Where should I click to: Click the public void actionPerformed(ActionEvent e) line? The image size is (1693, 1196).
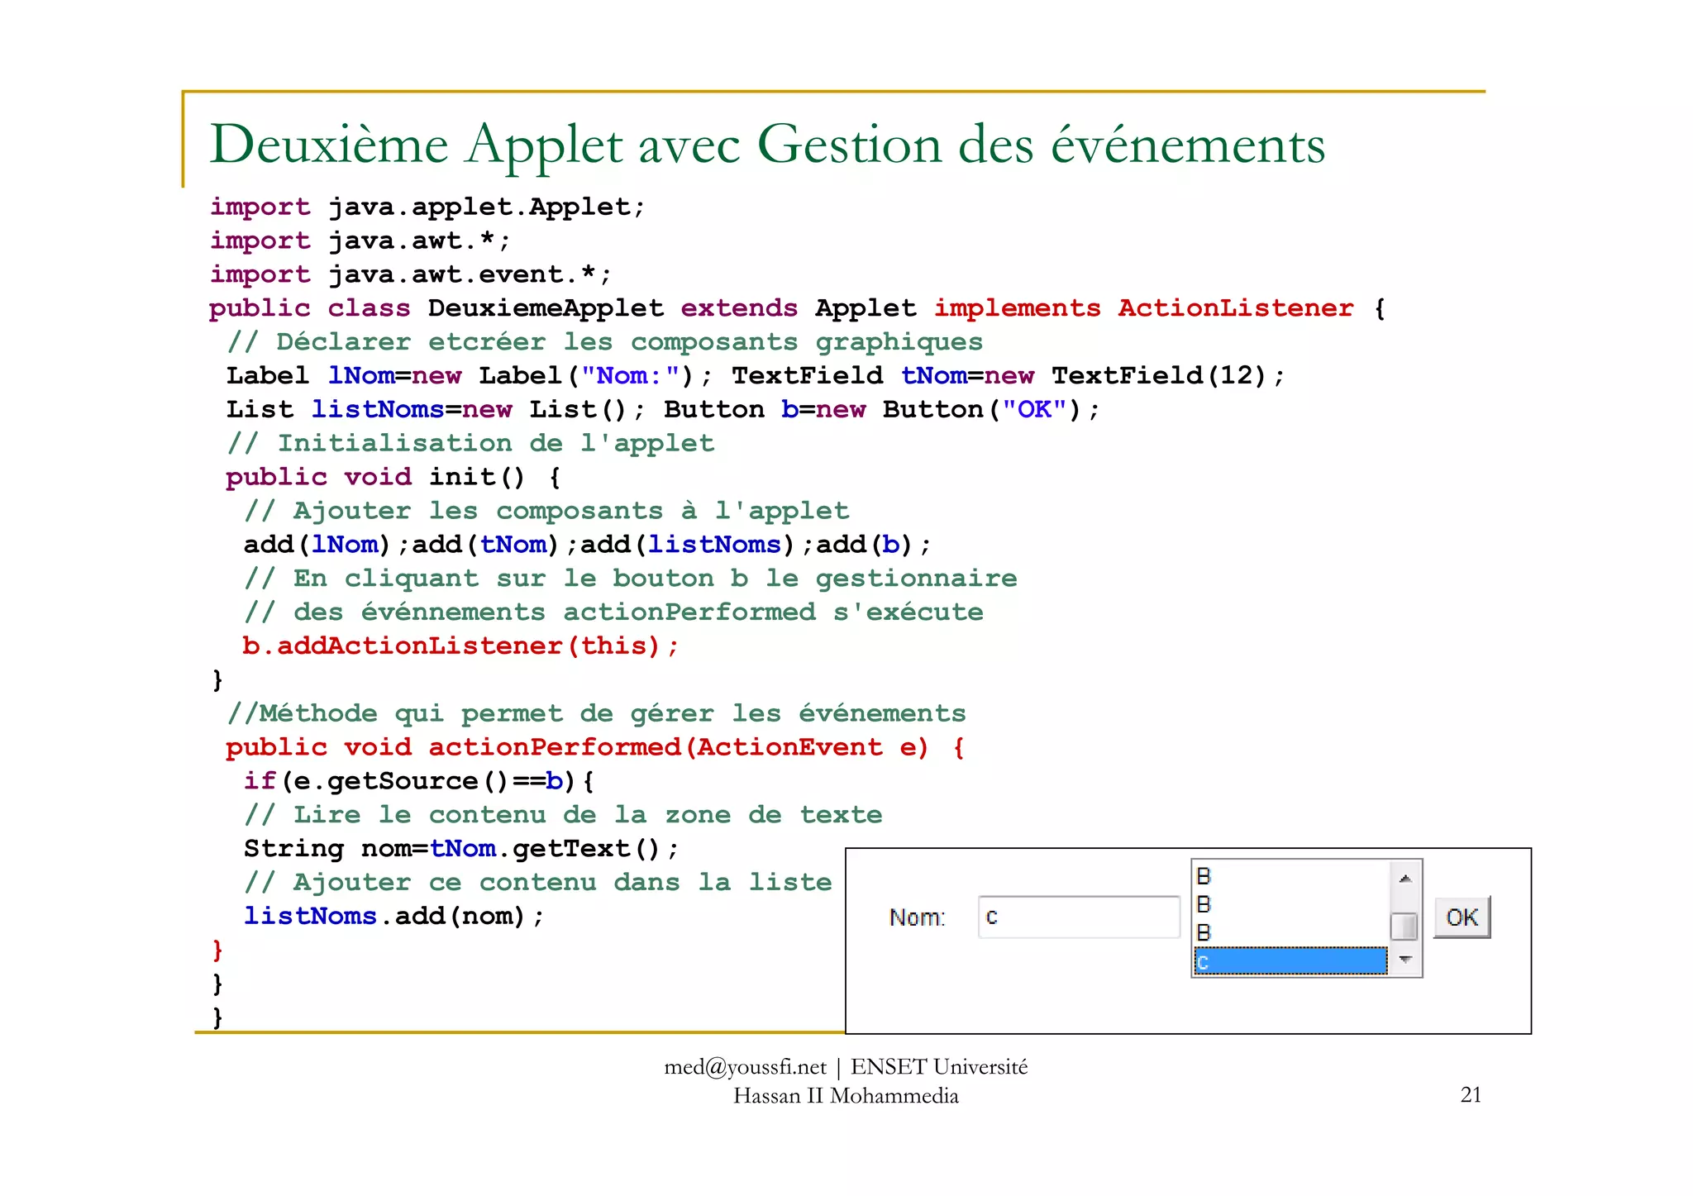pos(595,747)
